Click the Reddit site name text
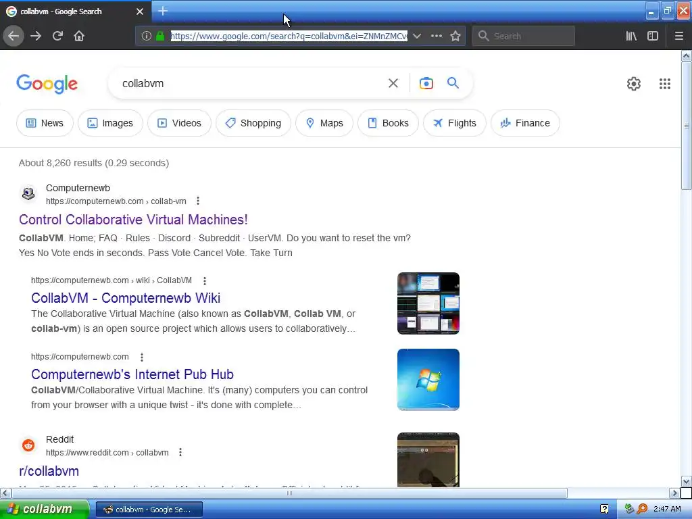The image size is (692, 519). pos(59,439)
